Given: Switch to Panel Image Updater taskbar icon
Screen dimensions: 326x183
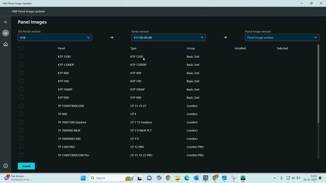Looking at the screenshot, I should pos(243,178).
